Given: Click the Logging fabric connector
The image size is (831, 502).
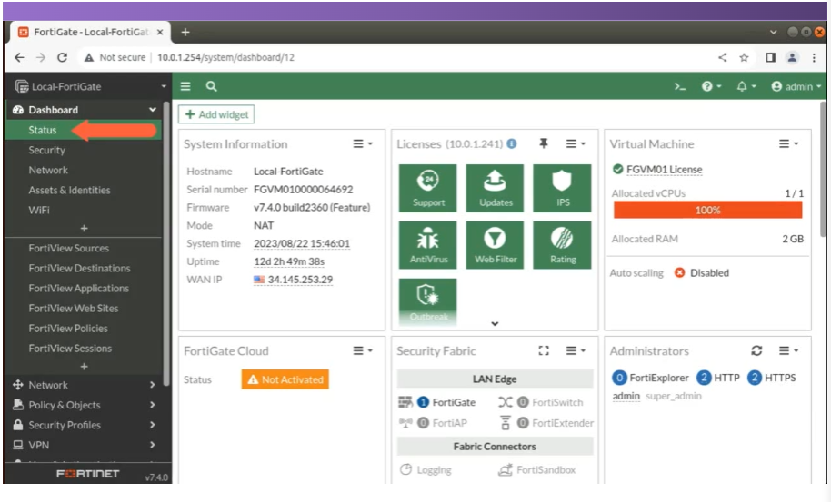Looking at the screenshot, I should click(x=434, y=469).
